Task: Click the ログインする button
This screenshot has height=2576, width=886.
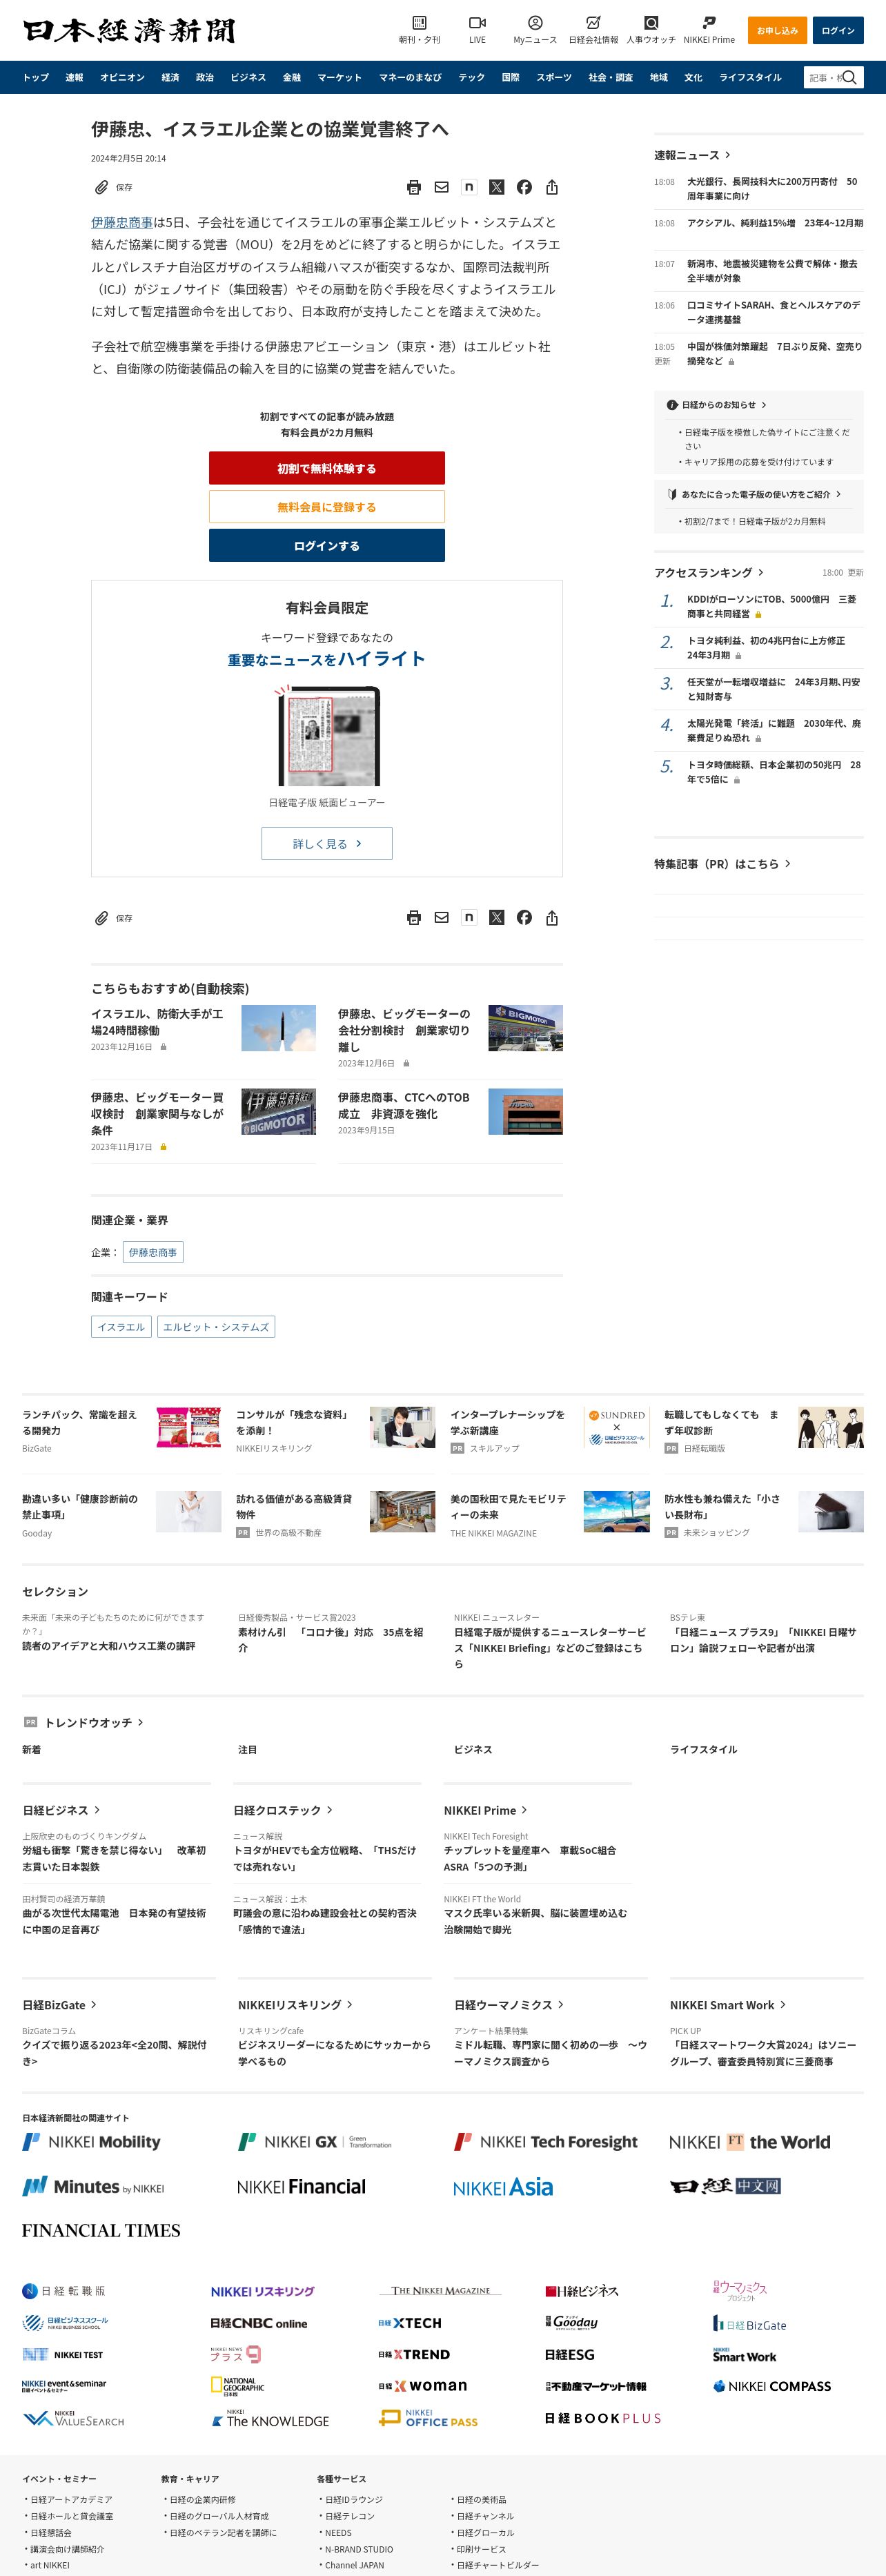Action: 327,546
